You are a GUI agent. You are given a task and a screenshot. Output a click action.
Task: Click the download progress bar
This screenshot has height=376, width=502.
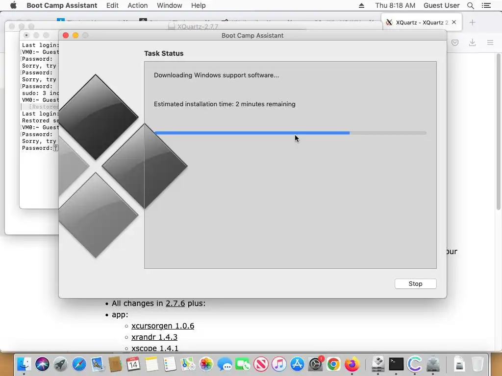coord(290,133)
